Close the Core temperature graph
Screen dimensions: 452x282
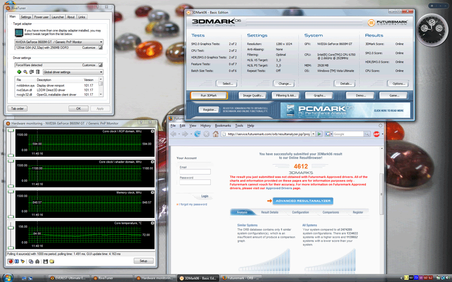point(153,223)
